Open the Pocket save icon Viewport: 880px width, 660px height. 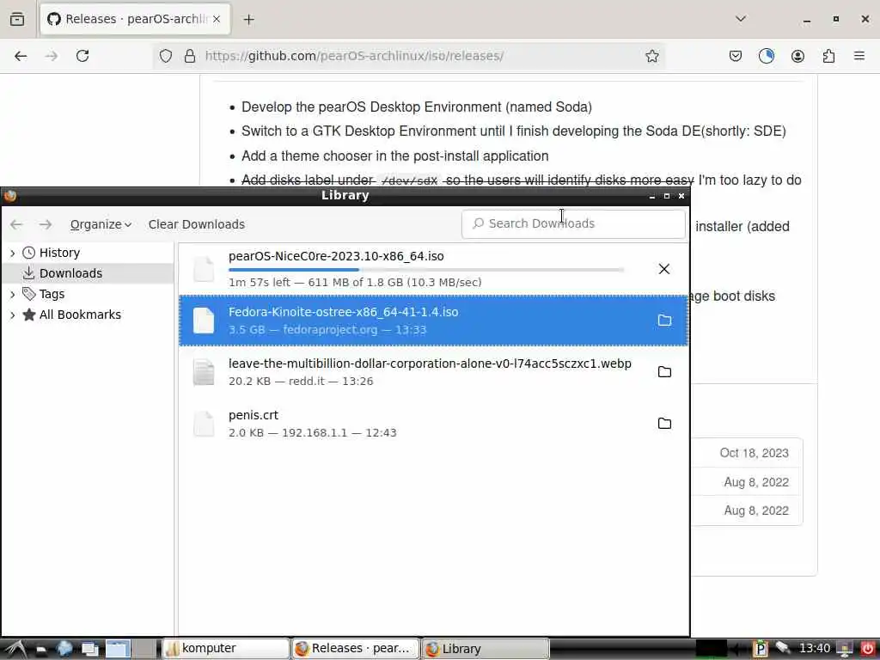click(x=736, y=56)
